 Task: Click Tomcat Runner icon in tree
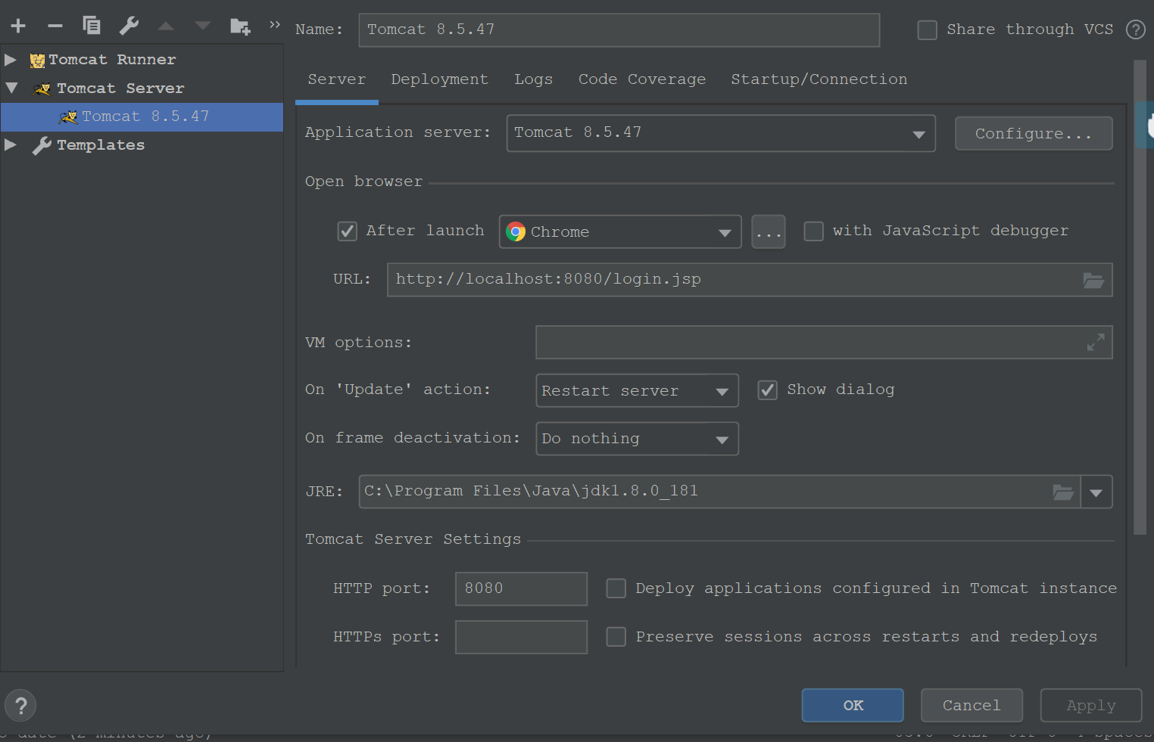pyautogui.click(x=37, y=60)
